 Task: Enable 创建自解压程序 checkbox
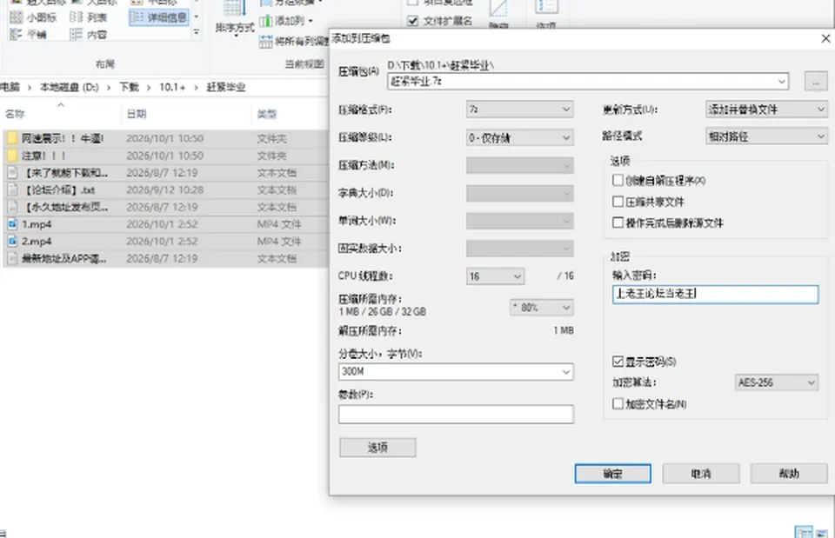pyautogui.click(x=618, y=181)
